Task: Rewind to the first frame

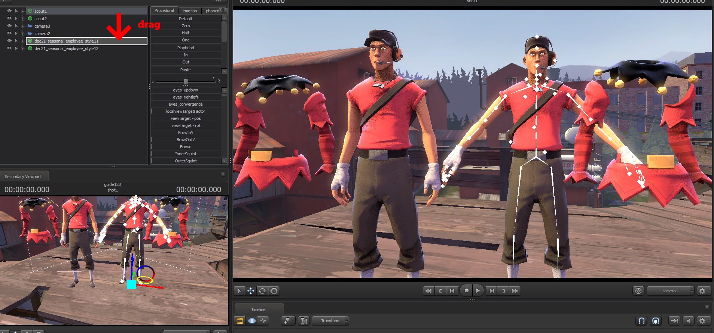Action: pos(428,291)
